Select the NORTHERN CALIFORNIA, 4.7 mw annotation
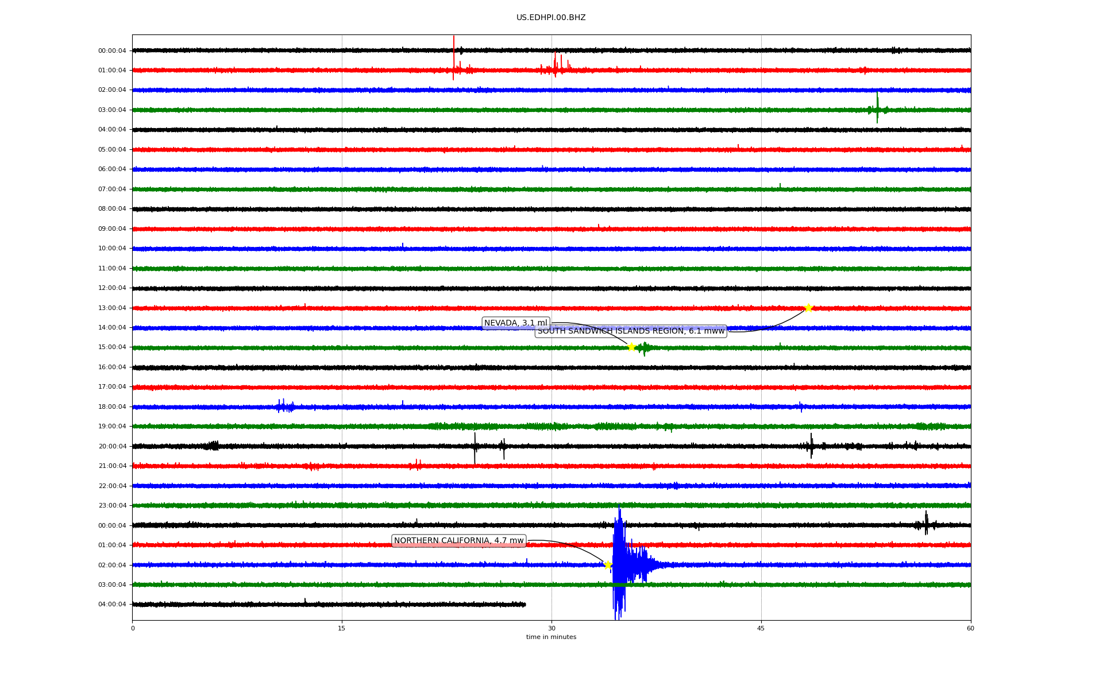The image size is (1103, 689). click(x=459, y=541)
